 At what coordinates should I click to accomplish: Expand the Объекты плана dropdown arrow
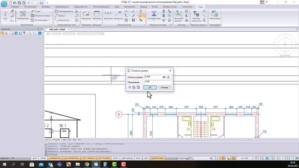51,15
